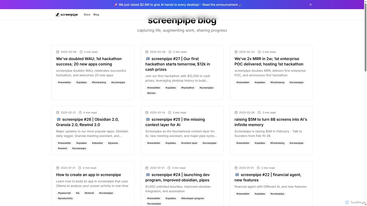
Task: Click the screenpipe logo icon
Action: click(57, 15)
